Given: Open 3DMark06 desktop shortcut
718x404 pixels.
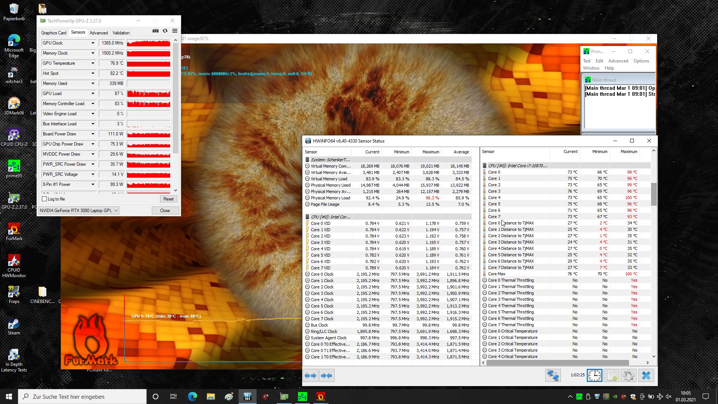Looking at the screenshot, I should (14, 106).
